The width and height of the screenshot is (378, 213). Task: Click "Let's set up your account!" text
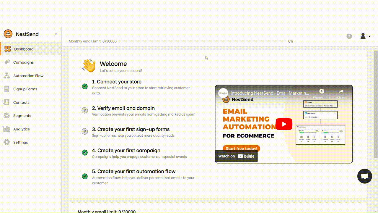point(121,71)
